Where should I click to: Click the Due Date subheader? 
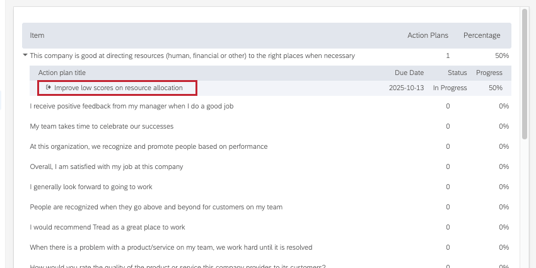click(409, 73)
